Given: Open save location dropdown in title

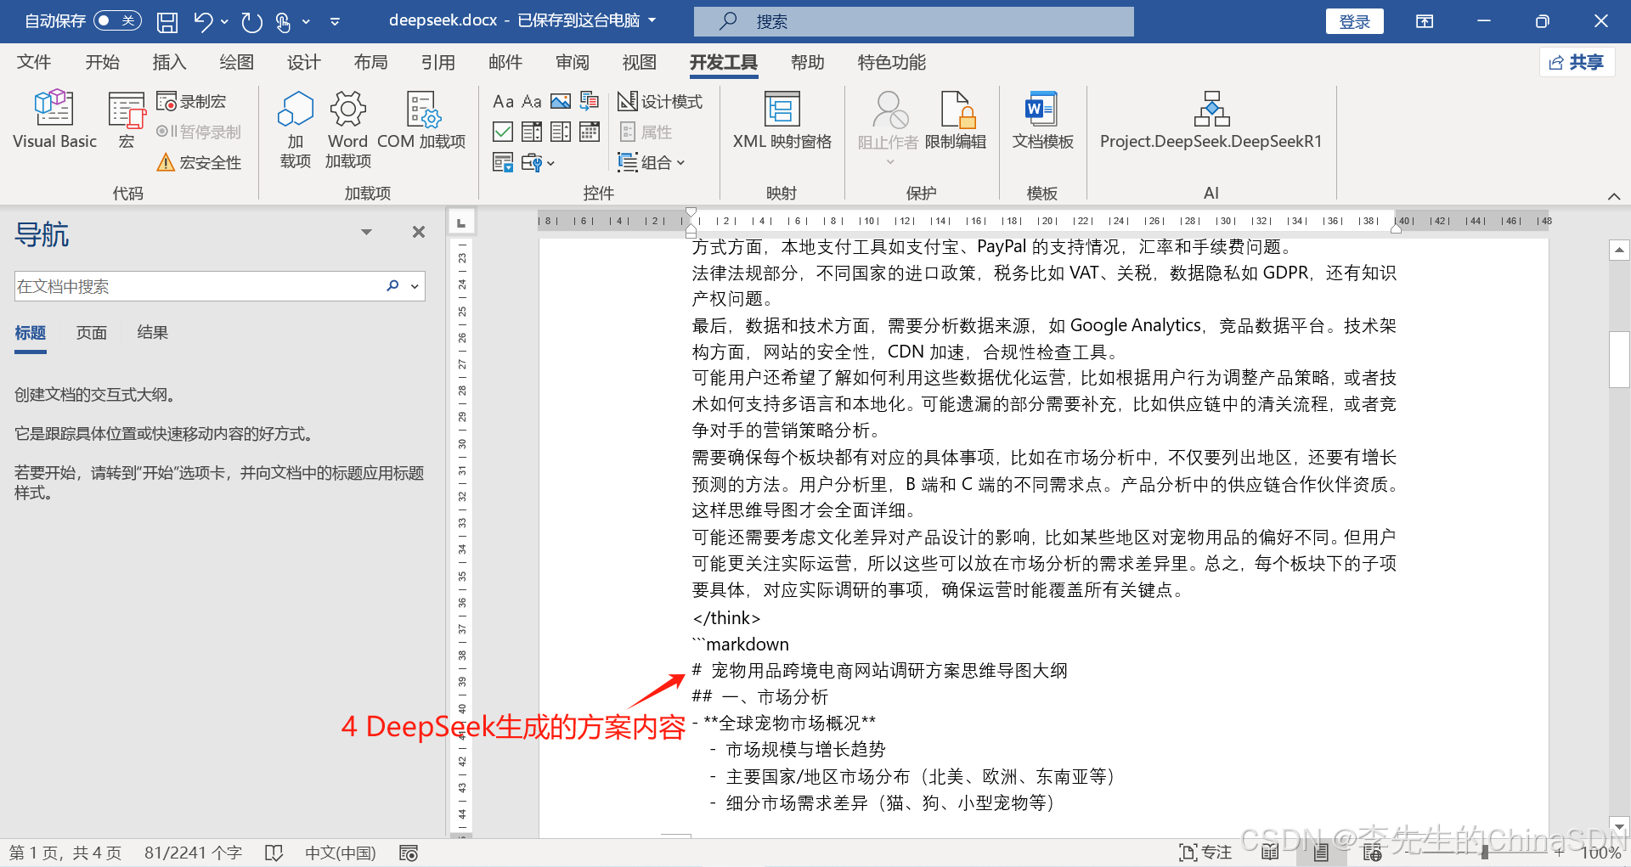Looking at the screenshot, I should tap(652, 20).
